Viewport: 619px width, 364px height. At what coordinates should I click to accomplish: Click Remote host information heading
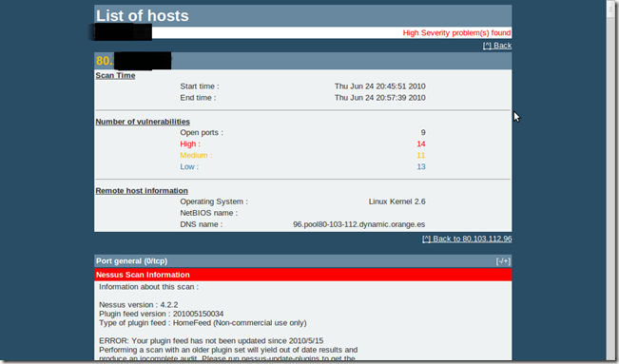tap(142, 191)
